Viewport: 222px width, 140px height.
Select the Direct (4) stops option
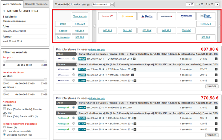(x=4, y=127)
